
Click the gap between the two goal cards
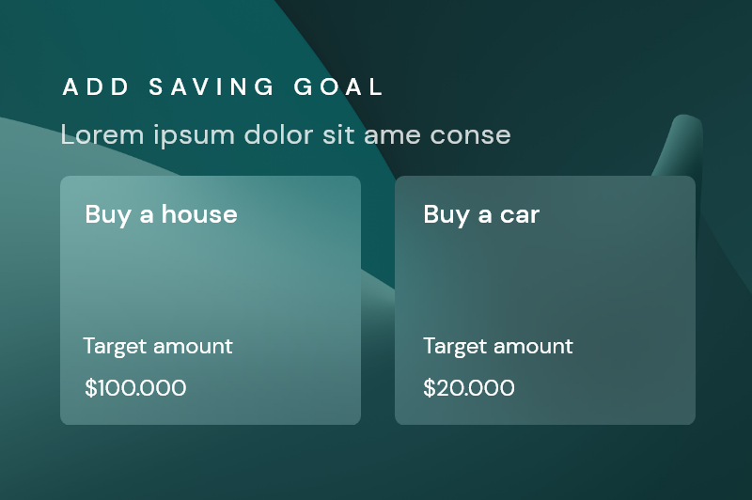pyautogui.click(x=378, y=301)
